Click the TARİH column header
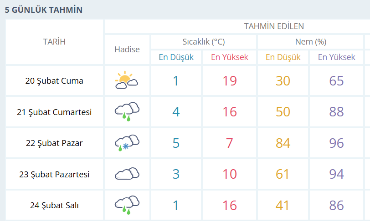The image size is (370, 221). point(54,41)
